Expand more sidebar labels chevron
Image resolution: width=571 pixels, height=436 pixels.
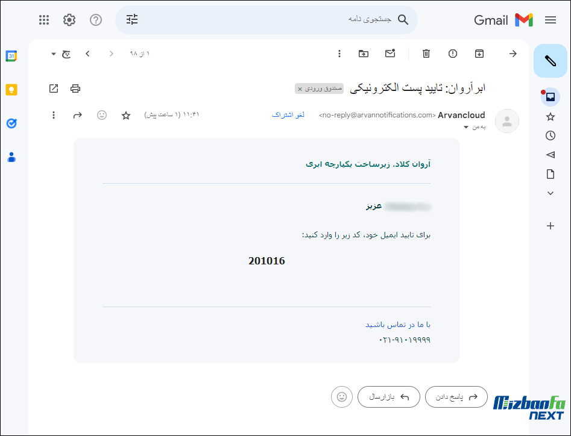click(x=550, y=193)
